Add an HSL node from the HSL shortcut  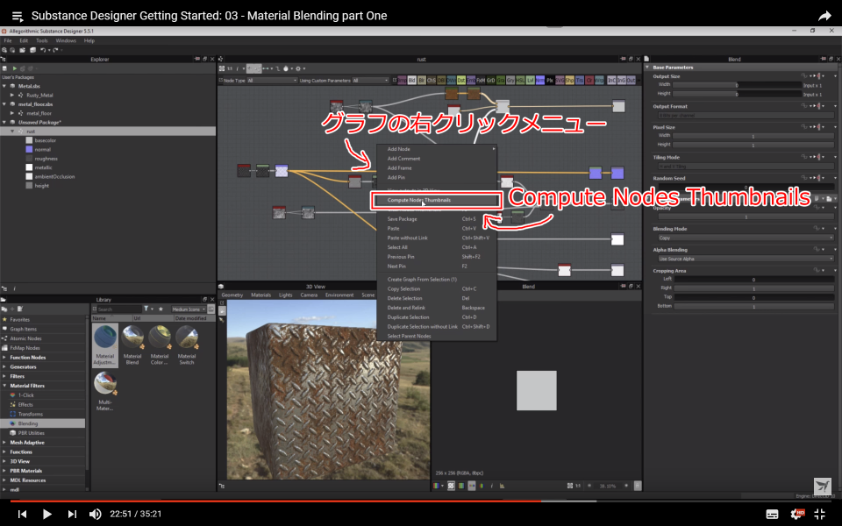pos(520,81)
